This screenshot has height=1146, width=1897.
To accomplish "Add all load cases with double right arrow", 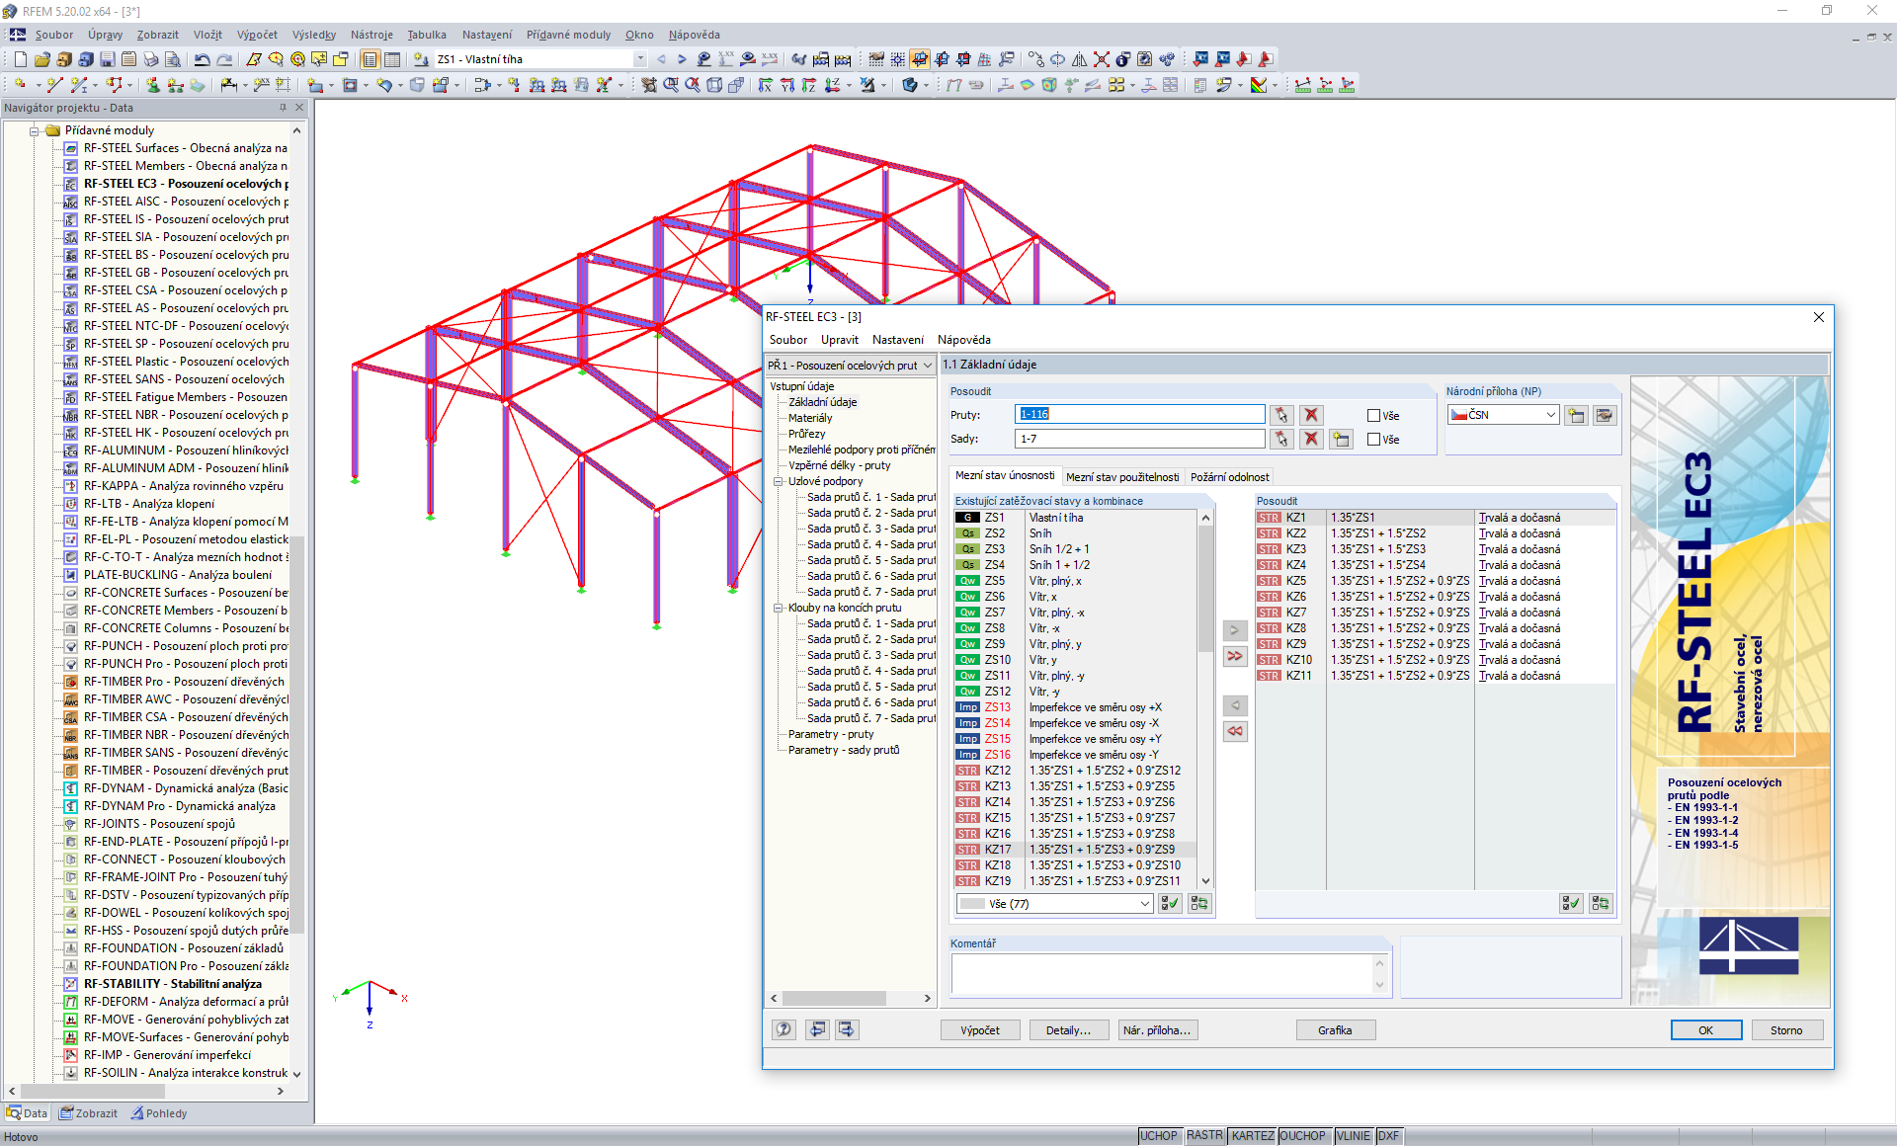I will click(1235, 655).
